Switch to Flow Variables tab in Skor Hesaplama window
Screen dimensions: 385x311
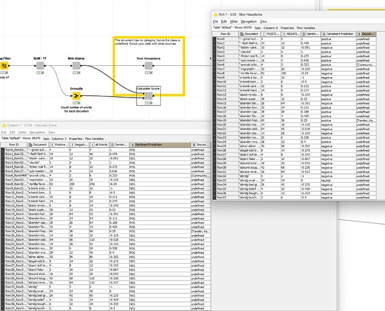[306, 28]
